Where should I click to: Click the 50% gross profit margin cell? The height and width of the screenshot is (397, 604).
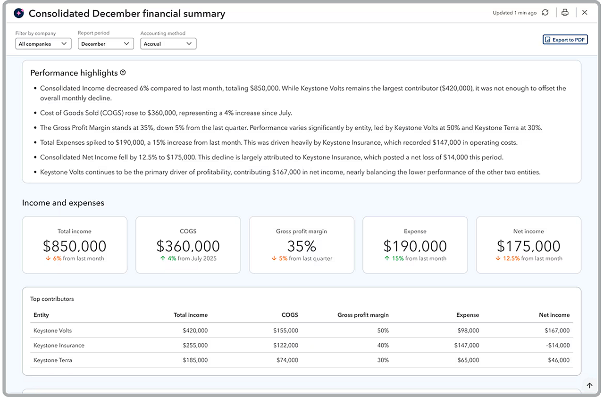click(x=383, y=331)
